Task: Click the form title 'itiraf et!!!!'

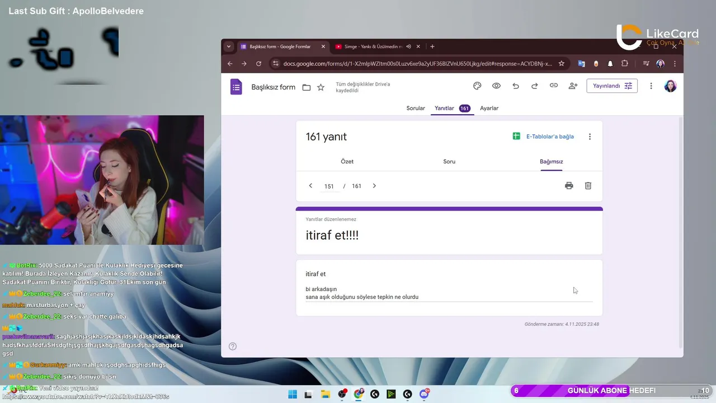Action: (x=332, y=236)
